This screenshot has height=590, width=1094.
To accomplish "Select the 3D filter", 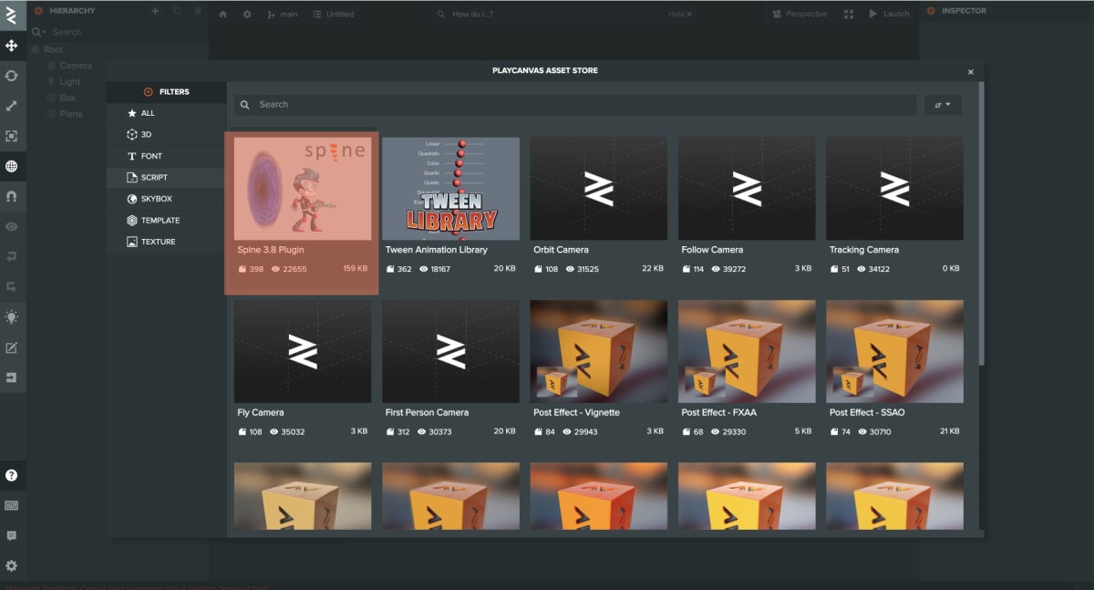I will (x=166, y=134).
